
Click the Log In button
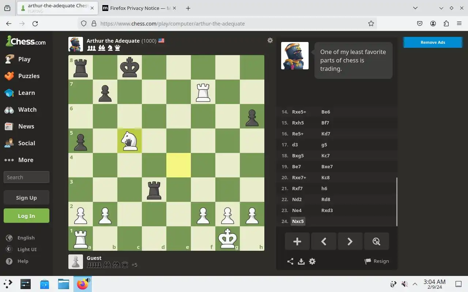(x=26, y=216)
